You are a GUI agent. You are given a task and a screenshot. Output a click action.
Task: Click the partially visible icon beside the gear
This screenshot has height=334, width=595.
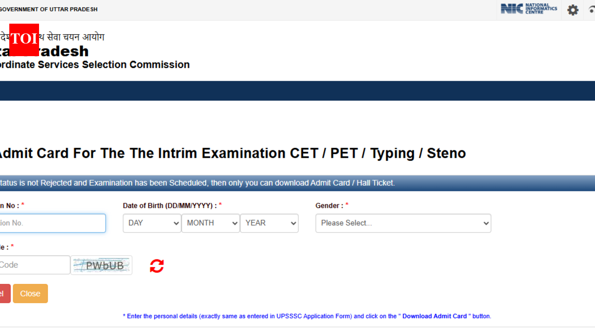591,10
